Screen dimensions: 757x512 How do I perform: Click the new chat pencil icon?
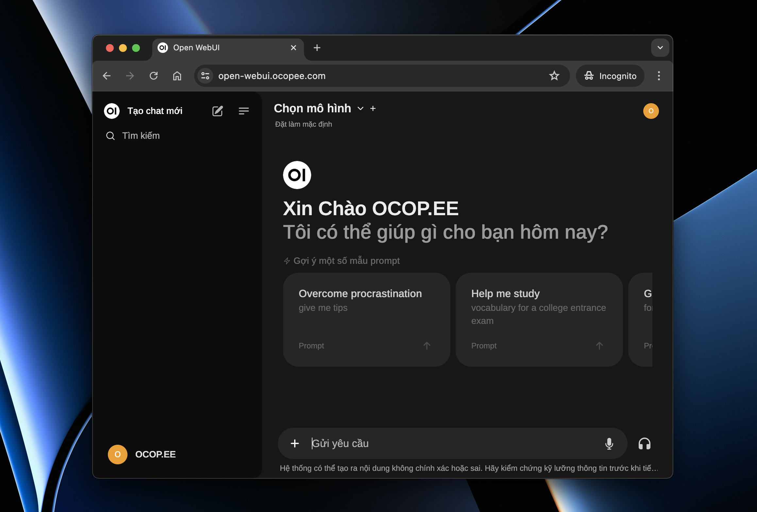[217, 111]
